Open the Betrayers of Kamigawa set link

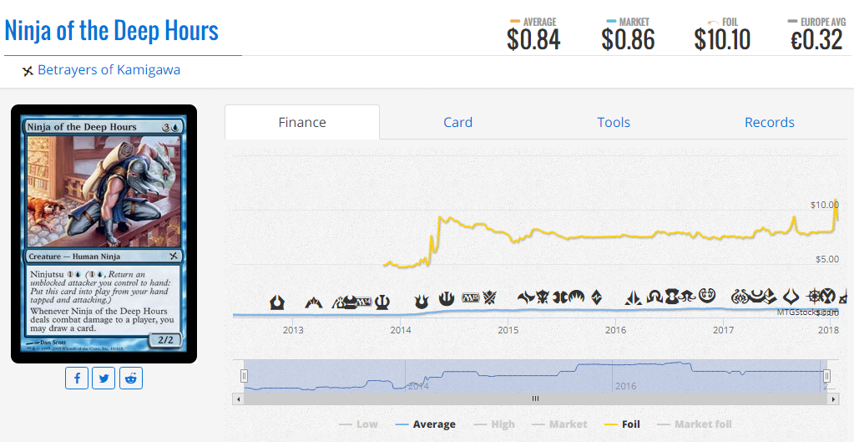pos(109,69)
